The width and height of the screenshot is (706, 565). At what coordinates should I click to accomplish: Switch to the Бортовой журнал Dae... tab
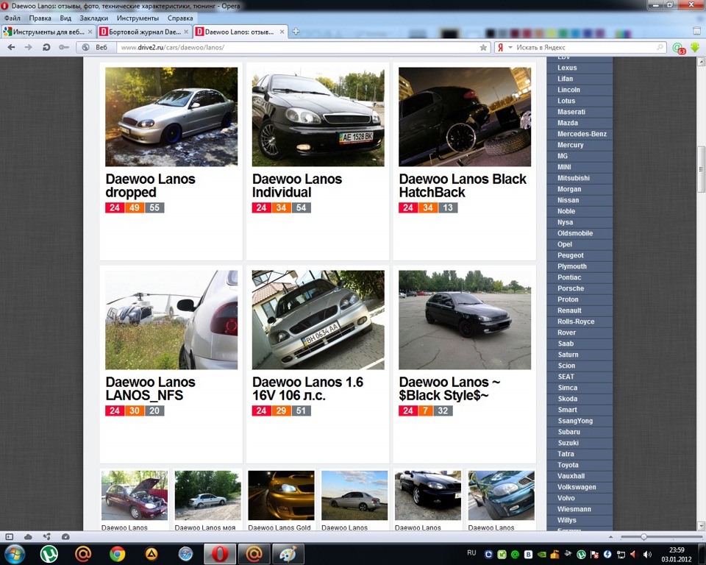click(x=145, y=32)
